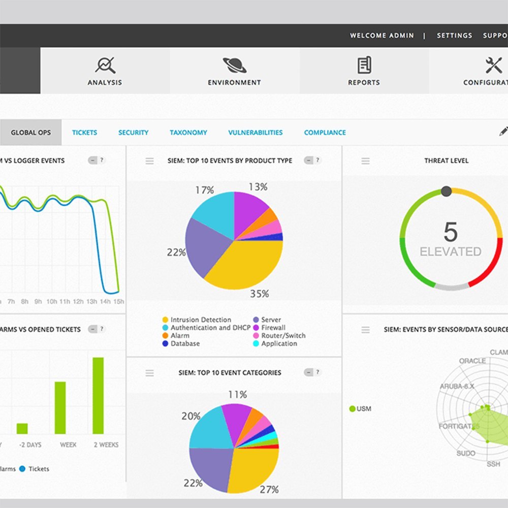Open the Reports document icon
This screenshot has height=508, width=508.
coord(364,65)
